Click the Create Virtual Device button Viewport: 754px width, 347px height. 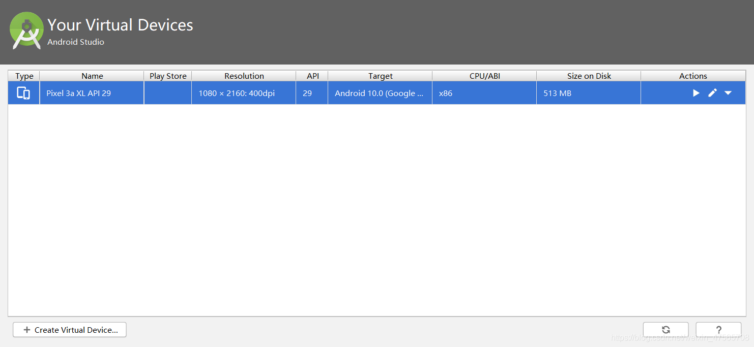(70, 330)
